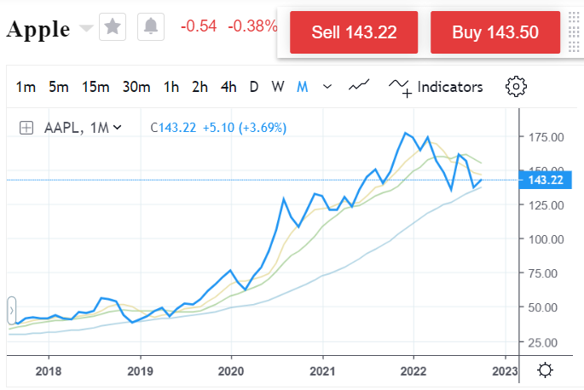Viewport: 584px width, 390px height.
Task: Click the 175.00 price axis label
Action: click(546, 137)
